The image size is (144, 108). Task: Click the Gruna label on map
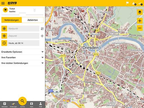(130, 74)
